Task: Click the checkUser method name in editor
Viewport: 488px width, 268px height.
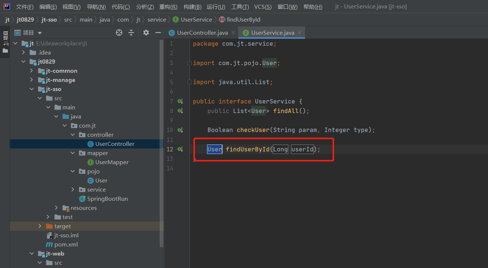Action: 253,130
